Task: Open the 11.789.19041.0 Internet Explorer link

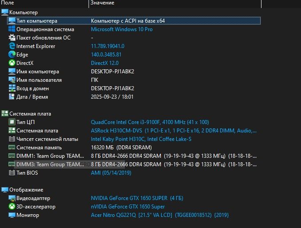Action: [107, 46]
